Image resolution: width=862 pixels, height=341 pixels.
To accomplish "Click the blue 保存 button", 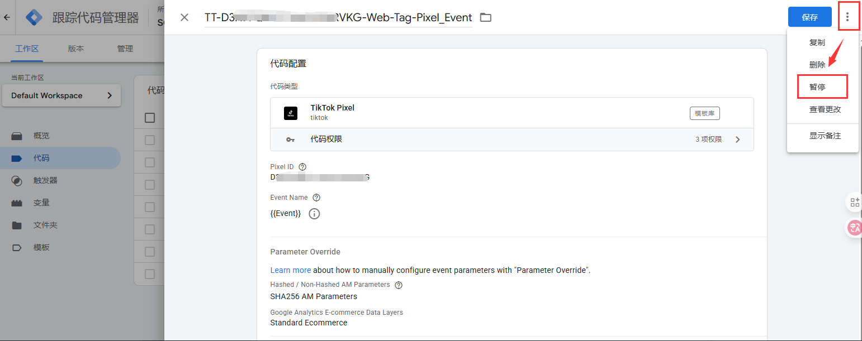I will point(809,17).
